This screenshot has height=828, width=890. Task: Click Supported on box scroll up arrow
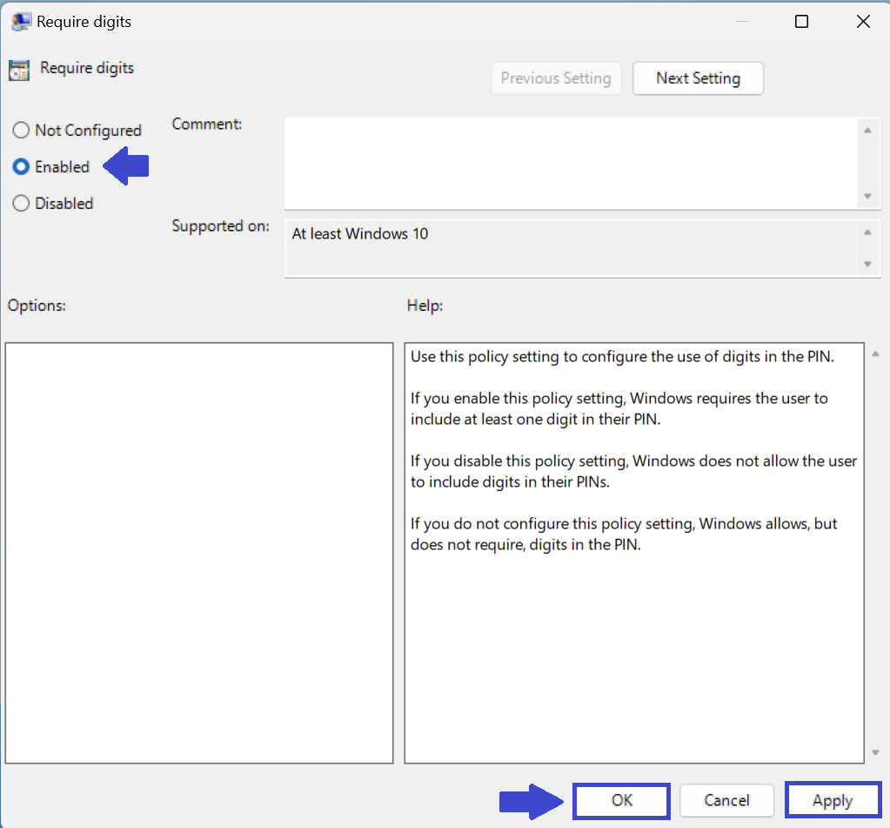click(867, 232)
